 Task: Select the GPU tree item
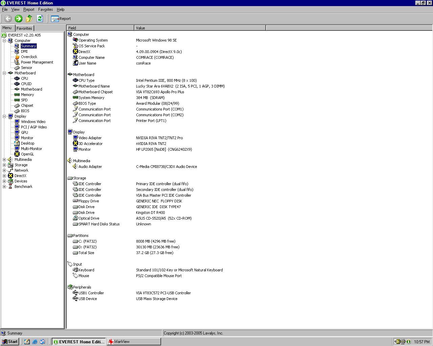click(24, 132)
